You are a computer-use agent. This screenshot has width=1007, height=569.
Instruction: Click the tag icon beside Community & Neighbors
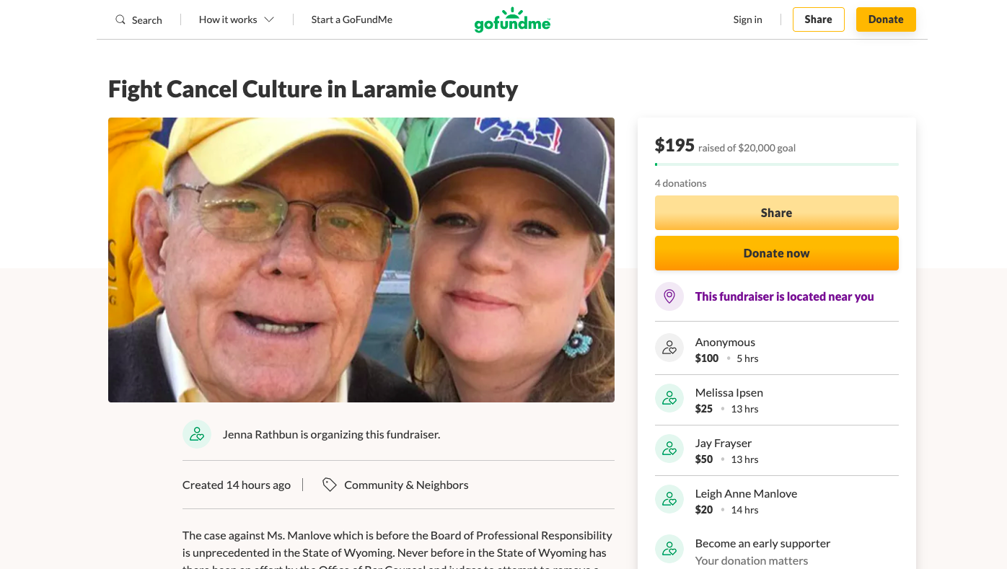point(330,485)
